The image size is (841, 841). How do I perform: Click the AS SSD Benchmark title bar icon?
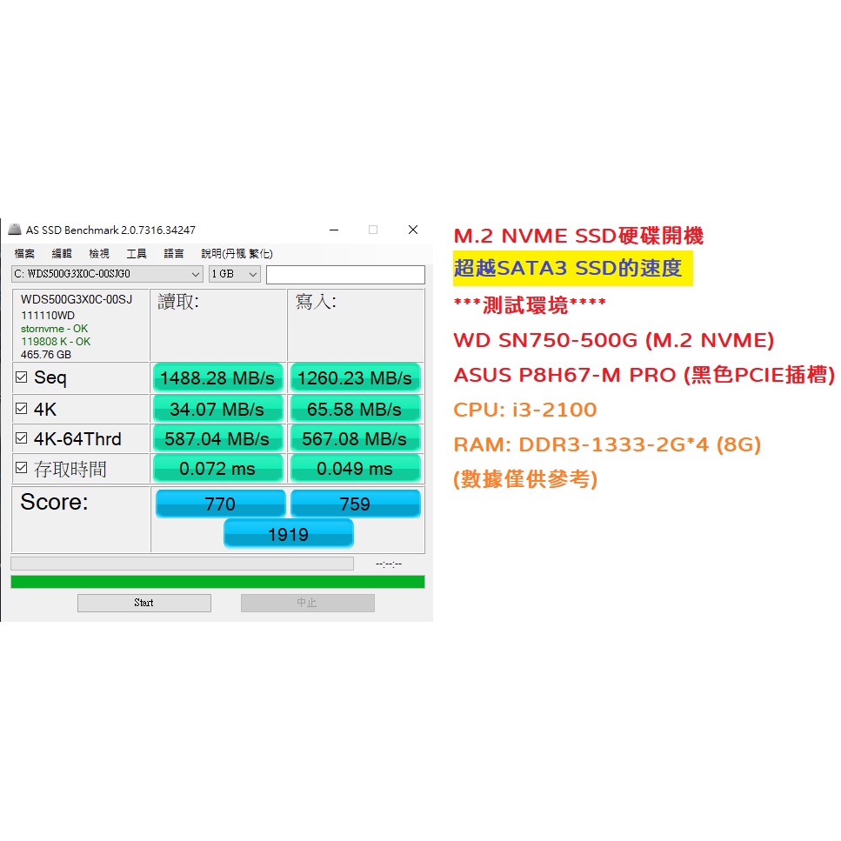(15, 230)
